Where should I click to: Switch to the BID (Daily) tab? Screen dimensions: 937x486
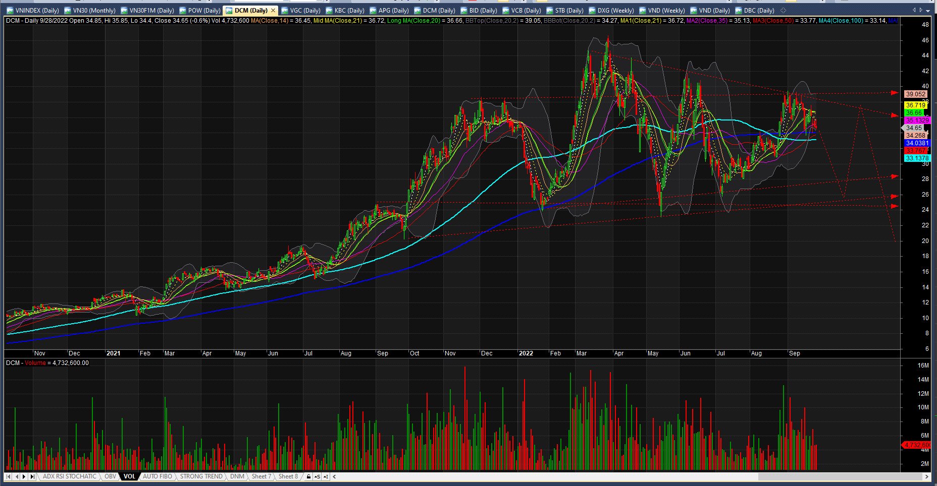point(479,10)
